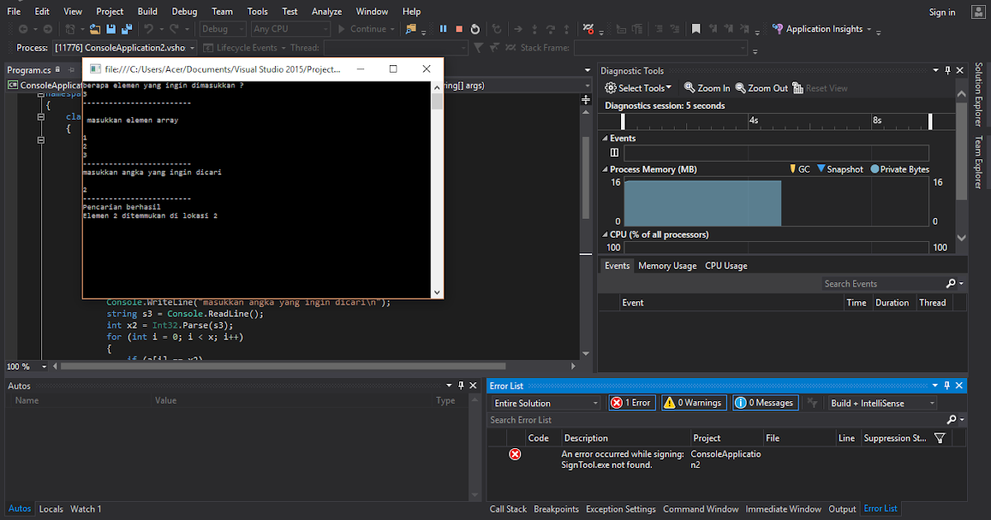Switch to the Memory Usage tab

click(x=667, y=266)
